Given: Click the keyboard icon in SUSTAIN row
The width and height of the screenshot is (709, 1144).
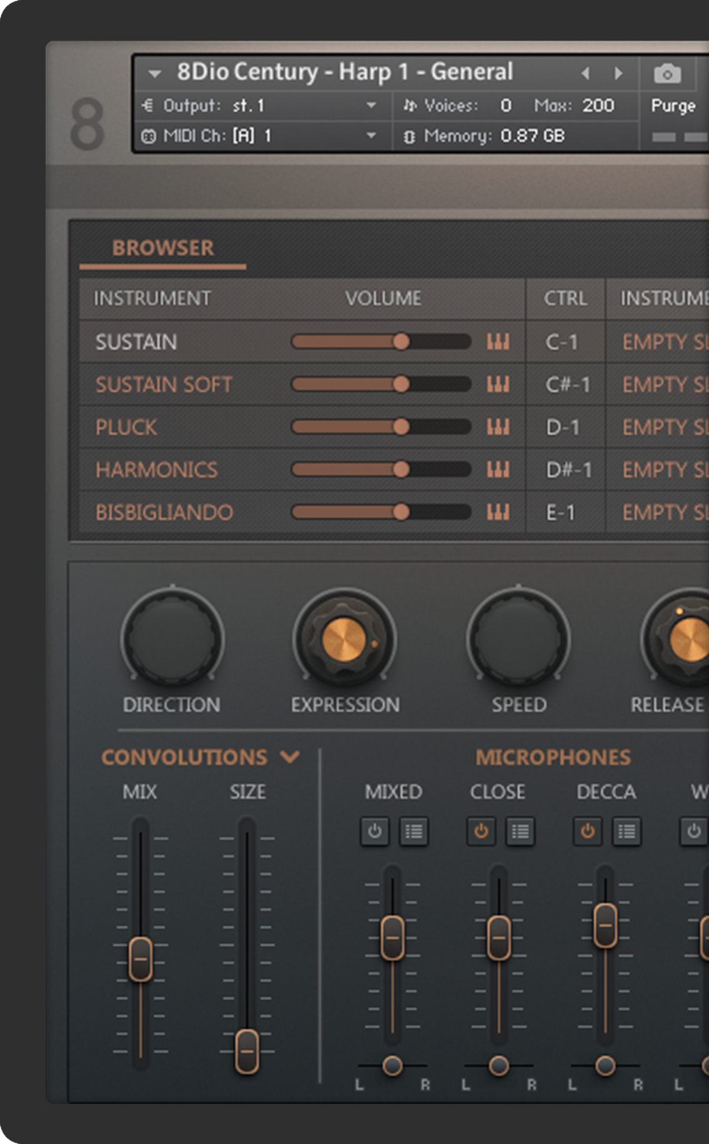Looking at the screenshot, I should pos(498,342).
